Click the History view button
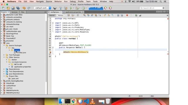 [x=61, y=15]
